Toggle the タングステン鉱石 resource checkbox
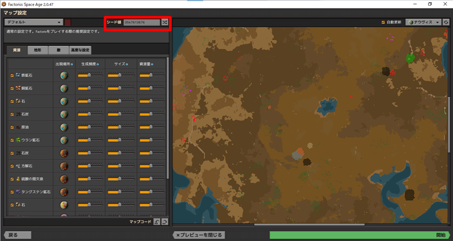This screenshot has height=241, width=453. pyautogui.click(x=12, y=192)
